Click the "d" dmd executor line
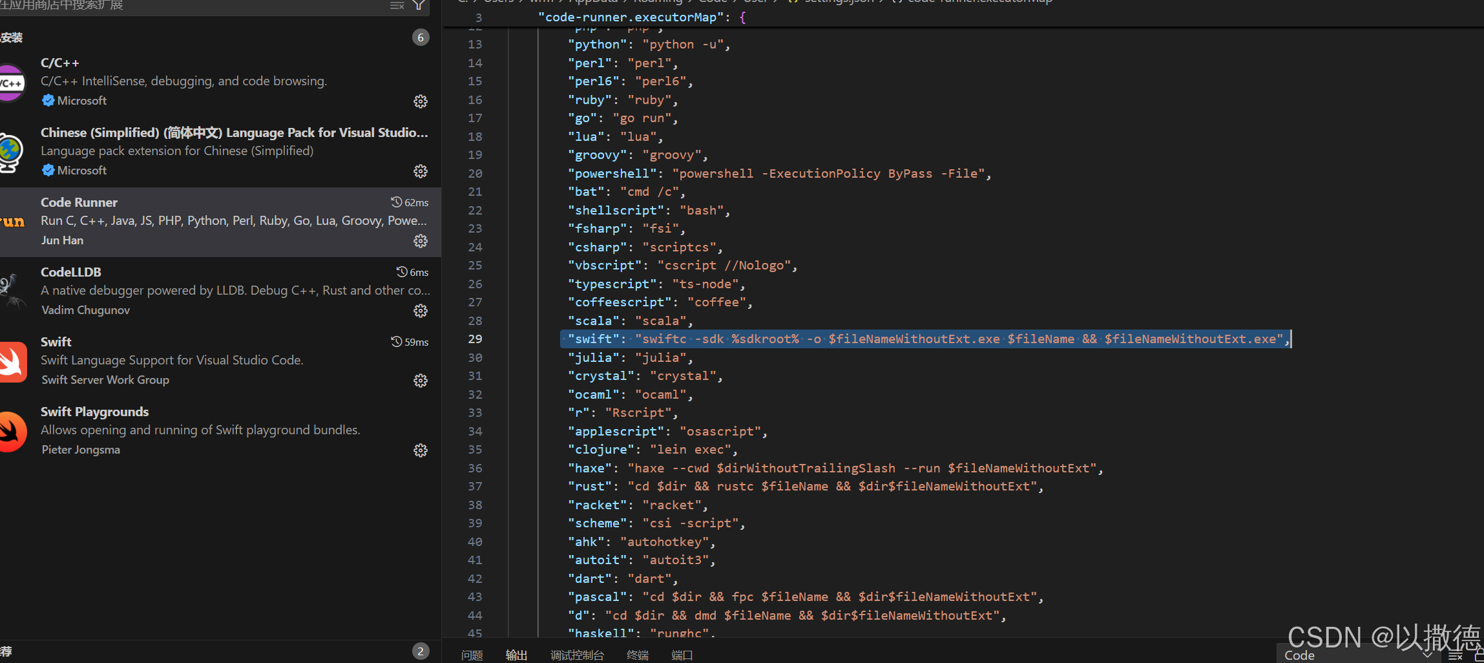1484x663 pixels. click(787, 616)
